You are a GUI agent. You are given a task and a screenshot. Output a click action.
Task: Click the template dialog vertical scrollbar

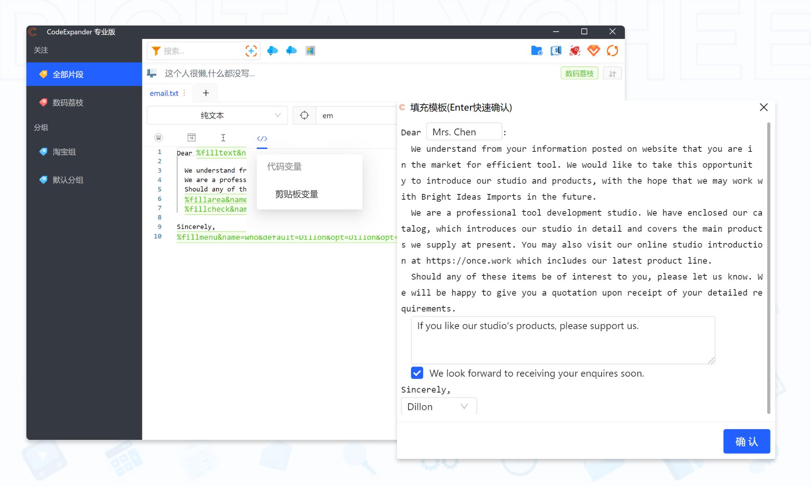(768, 267)
